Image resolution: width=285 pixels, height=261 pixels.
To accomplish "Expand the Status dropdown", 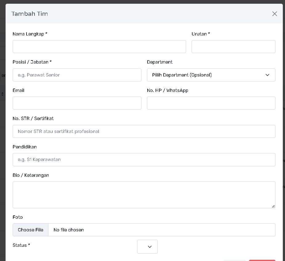I will click(147, 246).
